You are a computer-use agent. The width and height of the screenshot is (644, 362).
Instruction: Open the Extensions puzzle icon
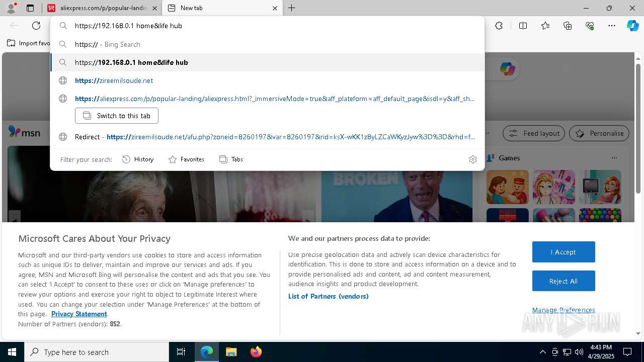[499, 26]
